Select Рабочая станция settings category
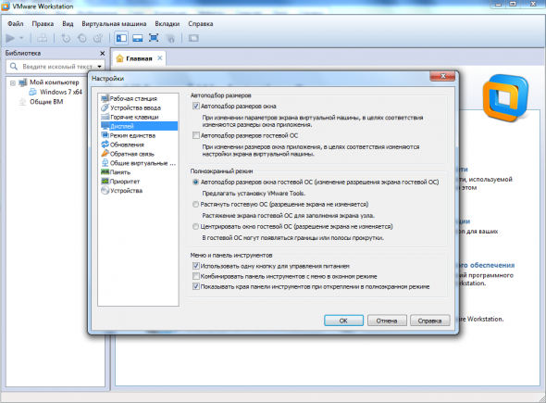 click(x=133, y=98)
